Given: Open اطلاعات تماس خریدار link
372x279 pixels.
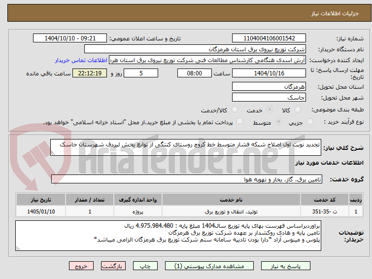Looking at the screenshot, I should click(81, 60).
